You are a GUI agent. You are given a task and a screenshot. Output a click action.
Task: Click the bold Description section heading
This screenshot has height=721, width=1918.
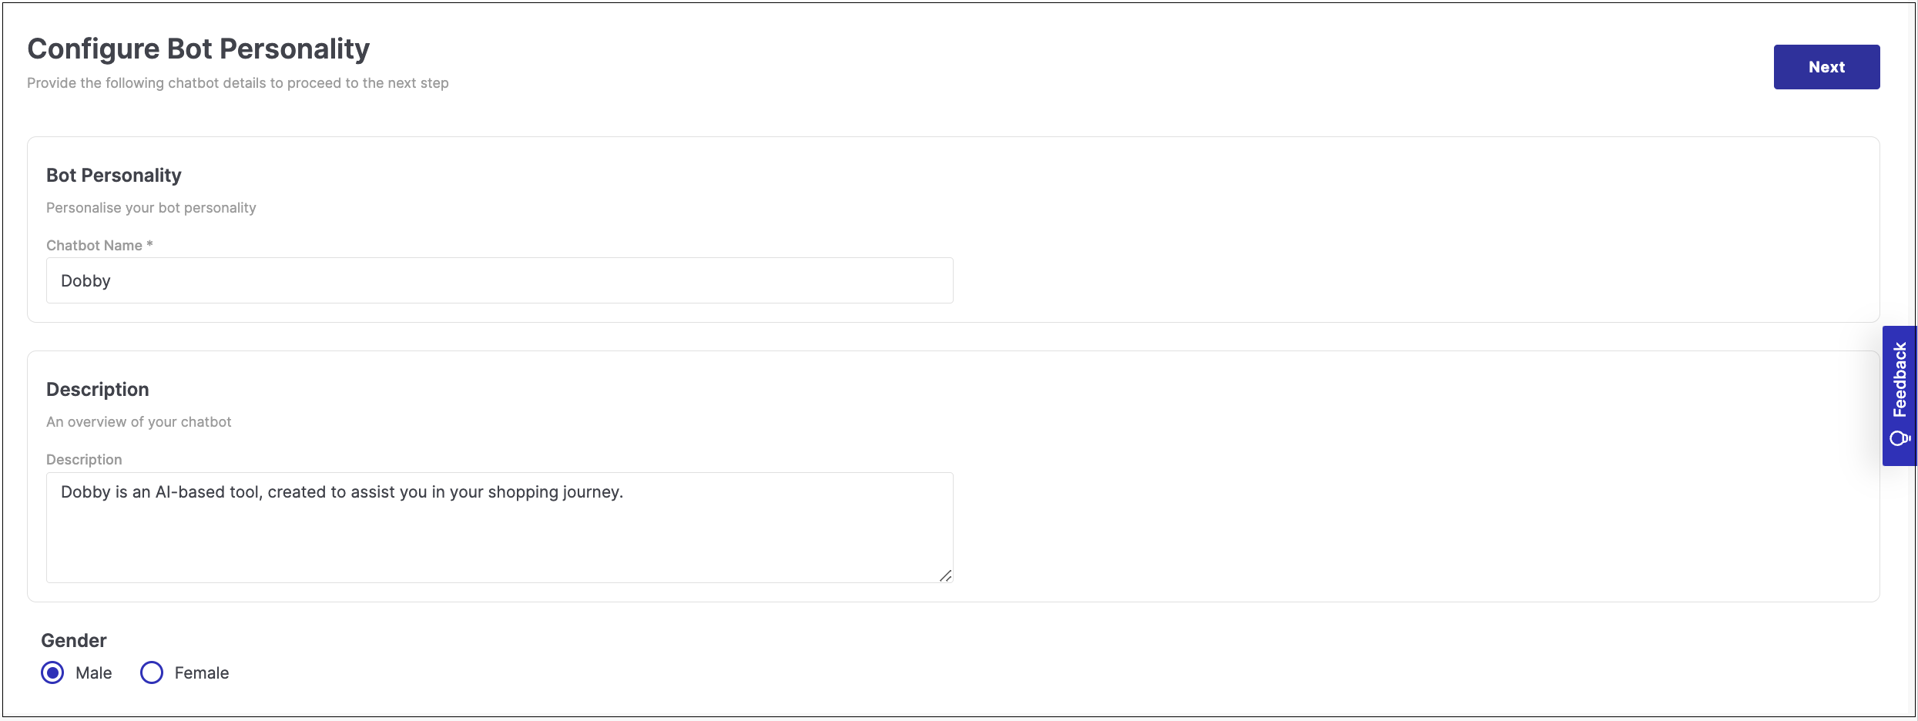click(98, 389)
